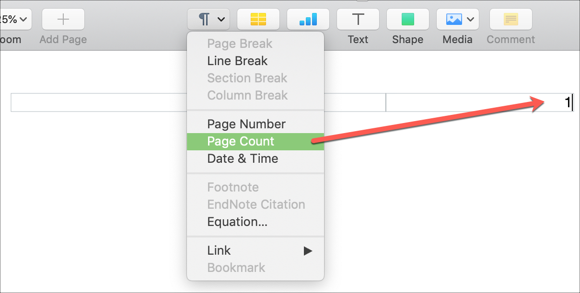
Task: Expand the Link submenu arrow
Action: 308,250
